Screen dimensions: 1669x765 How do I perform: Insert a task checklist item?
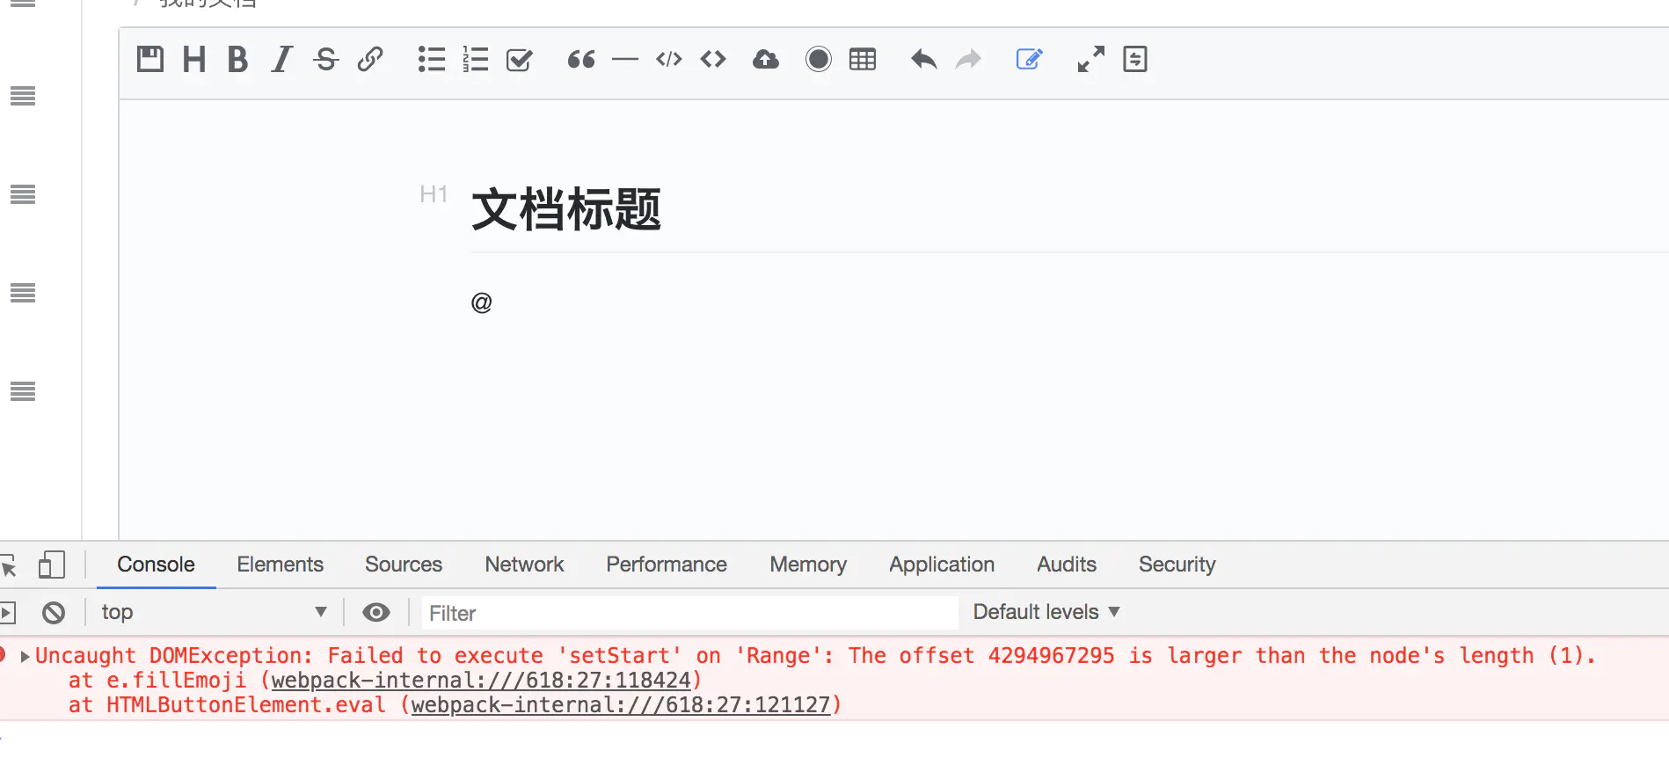520,59
